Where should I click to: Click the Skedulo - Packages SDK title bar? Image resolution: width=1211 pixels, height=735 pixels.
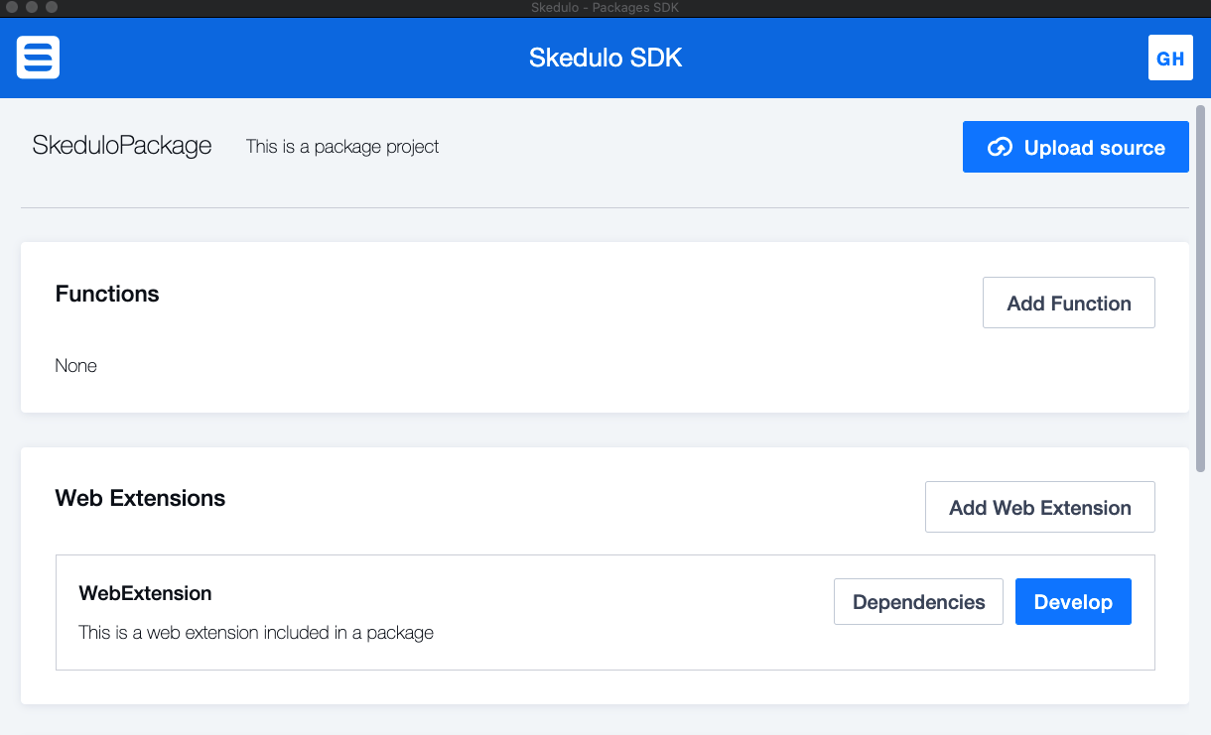pos(605,8)
